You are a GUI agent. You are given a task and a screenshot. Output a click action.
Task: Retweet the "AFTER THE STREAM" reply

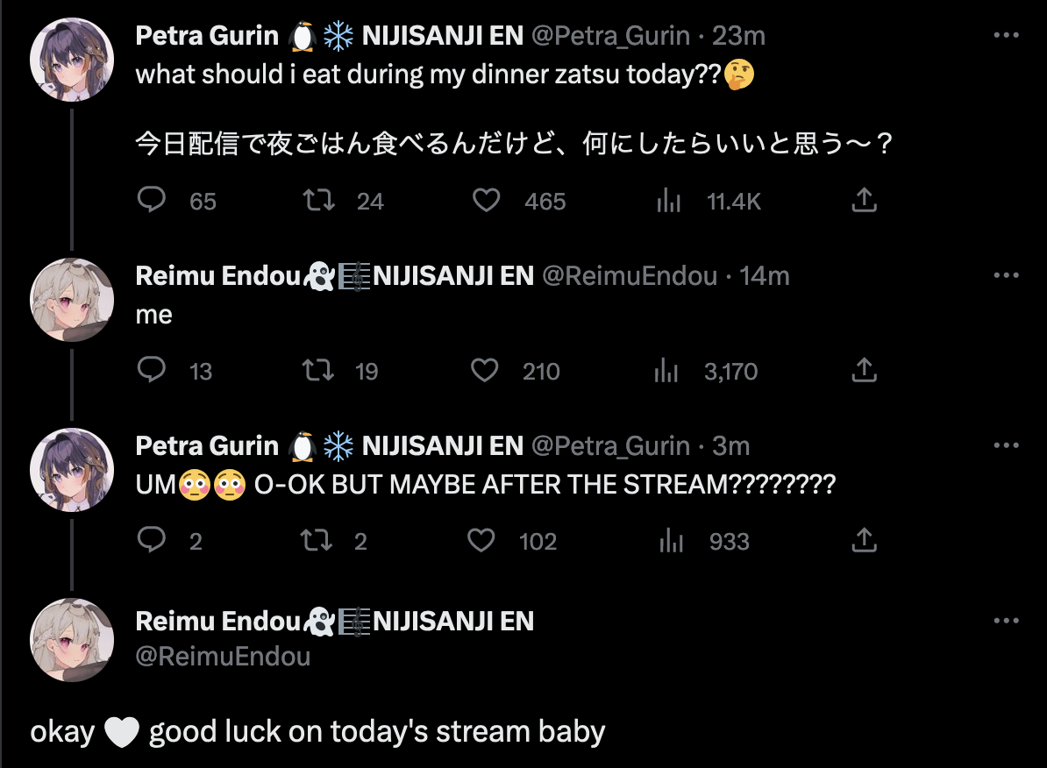[317, 541]
